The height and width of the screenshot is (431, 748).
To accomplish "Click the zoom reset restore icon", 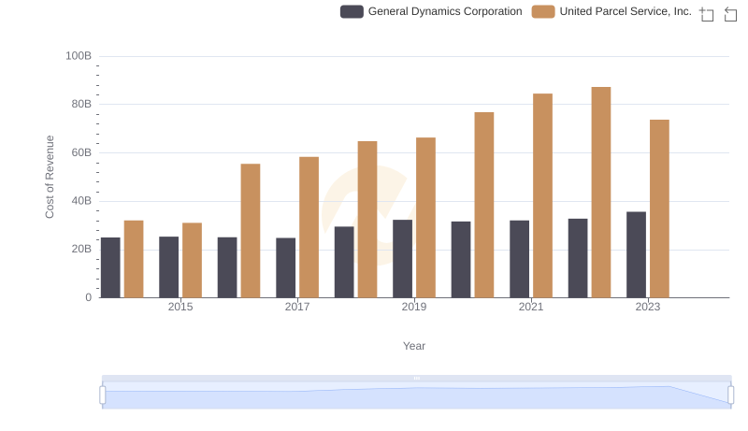I will pos(730,14).
